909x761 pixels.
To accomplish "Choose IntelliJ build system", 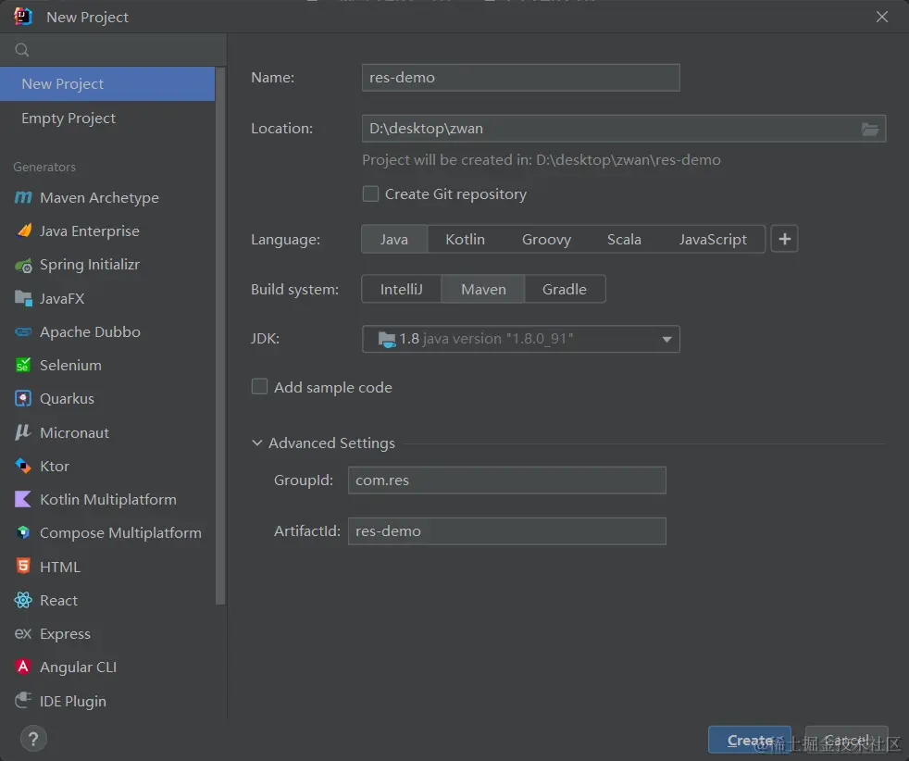I will coord(401,289).
